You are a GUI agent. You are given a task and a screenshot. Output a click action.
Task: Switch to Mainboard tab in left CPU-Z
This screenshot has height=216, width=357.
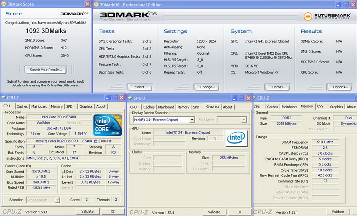pos(39,106)
